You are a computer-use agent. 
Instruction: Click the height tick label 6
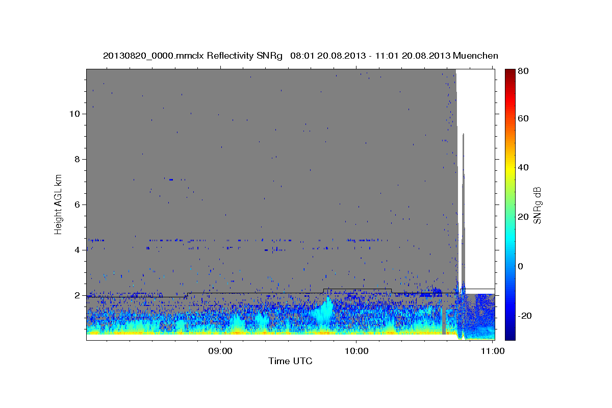click(78, 205)
